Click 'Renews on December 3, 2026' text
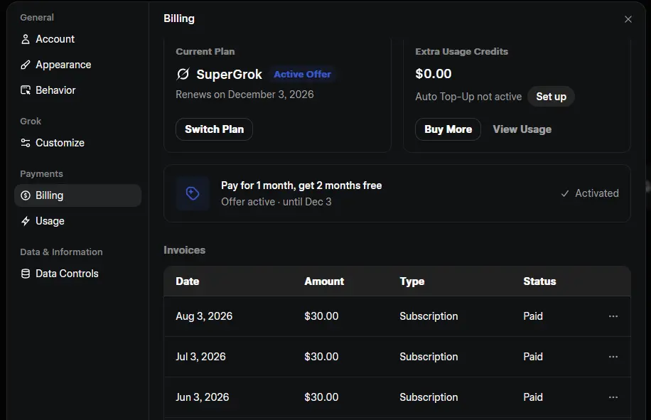651x420 pixels. pos(244,95)
